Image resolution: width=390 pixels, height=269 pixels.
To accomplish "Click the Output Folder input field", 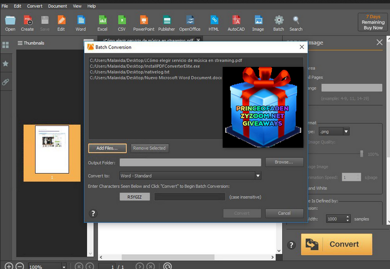I will 190,163.
